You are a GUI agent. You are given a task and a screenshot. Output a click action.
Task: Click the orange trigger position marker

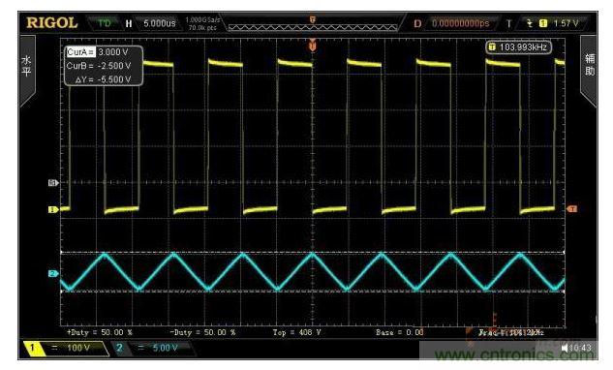(313, 46)
